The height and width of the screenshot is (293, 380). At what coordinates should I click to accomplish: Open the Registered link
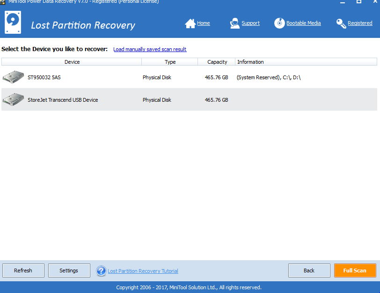tap(360, 23)
